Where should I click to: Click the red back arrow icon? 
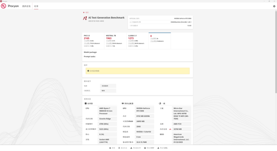(x=84, y=12)
